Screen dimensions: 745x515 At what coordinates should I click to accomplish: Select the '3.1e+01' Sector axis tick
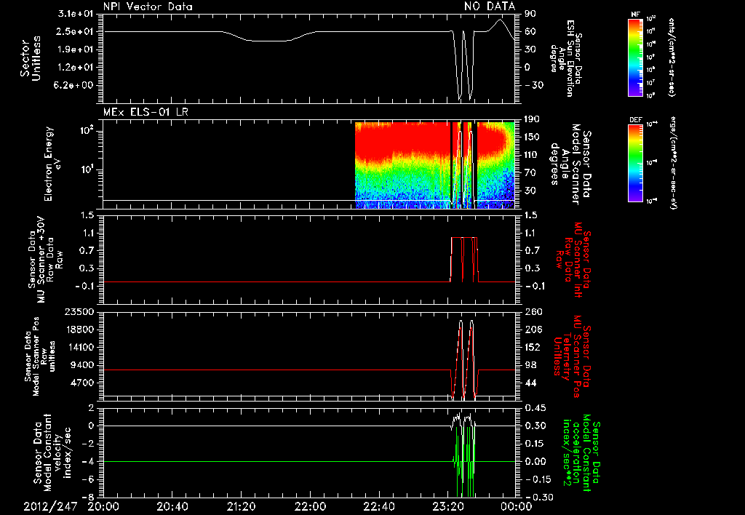pyautogui.click(x=76, y=14)
